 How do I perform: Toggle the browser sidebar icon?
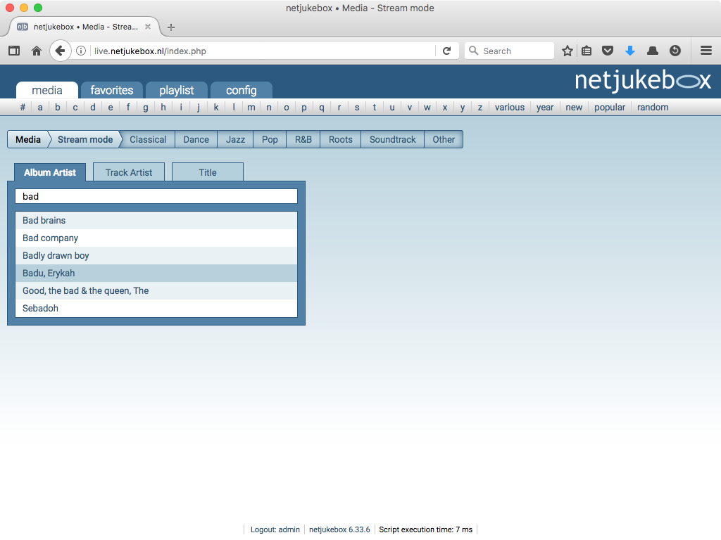tap(13, 51)
